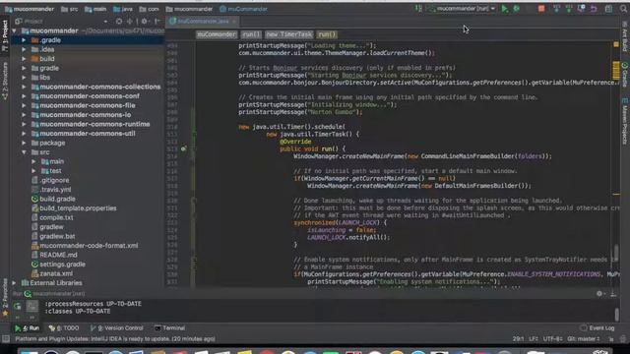Image resolution: width=630 pixels, height=354 pixels.
Task: Click the Git: master branch status widget
Action: click(584, 339)
